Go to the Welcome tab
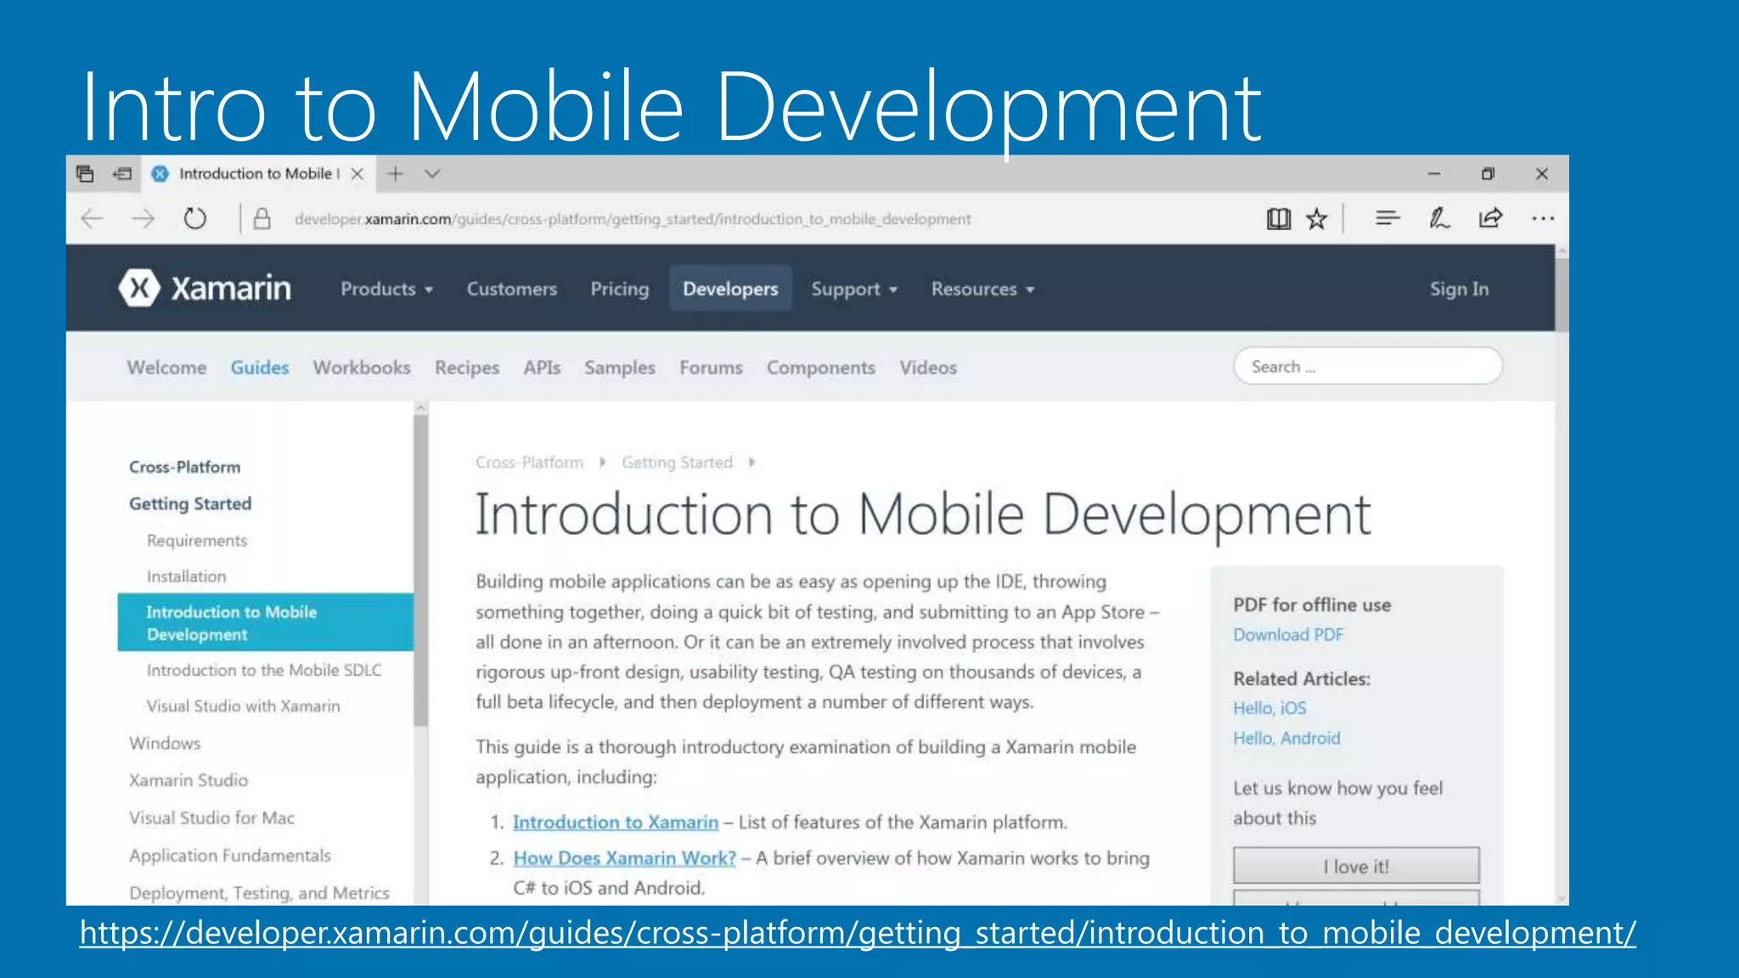Viewport: 1739px width, 978px height. pos(166,368)
